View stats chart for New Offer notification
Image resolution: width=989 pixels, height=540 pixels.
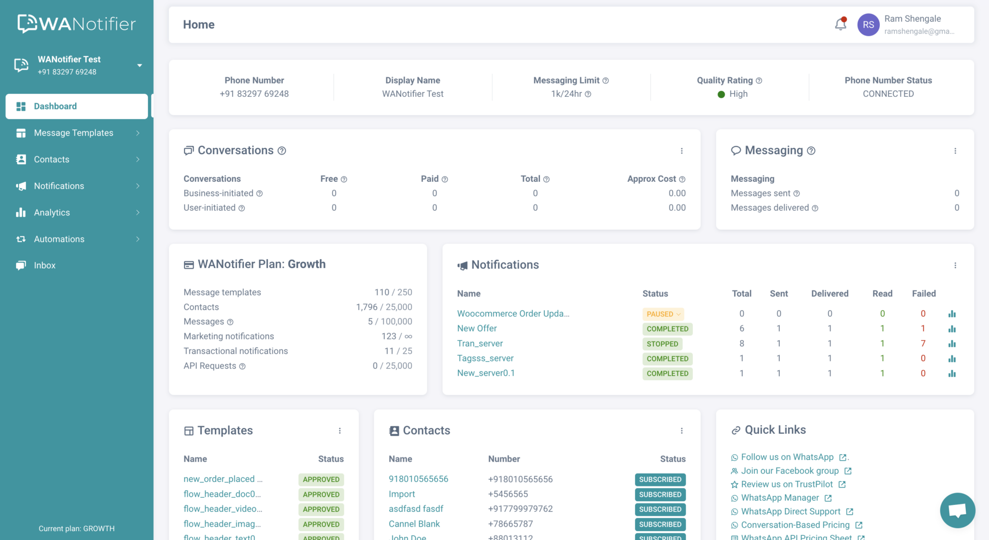[951, 329]
